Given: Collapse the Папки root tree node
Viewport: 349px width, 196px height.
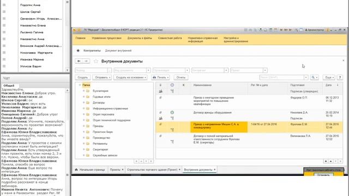Looking at the screenshot, I should click(80, 85).
